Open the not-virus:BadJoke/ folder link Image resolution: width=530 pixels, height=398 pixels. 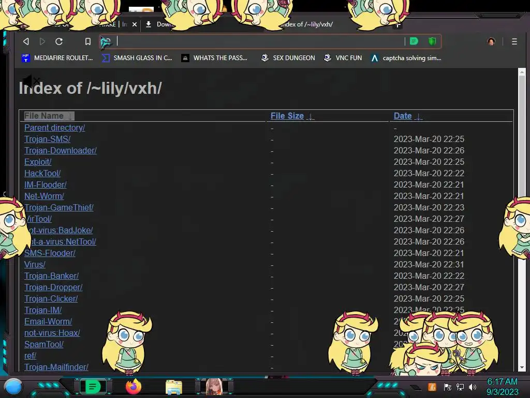[x=60, y=230]
